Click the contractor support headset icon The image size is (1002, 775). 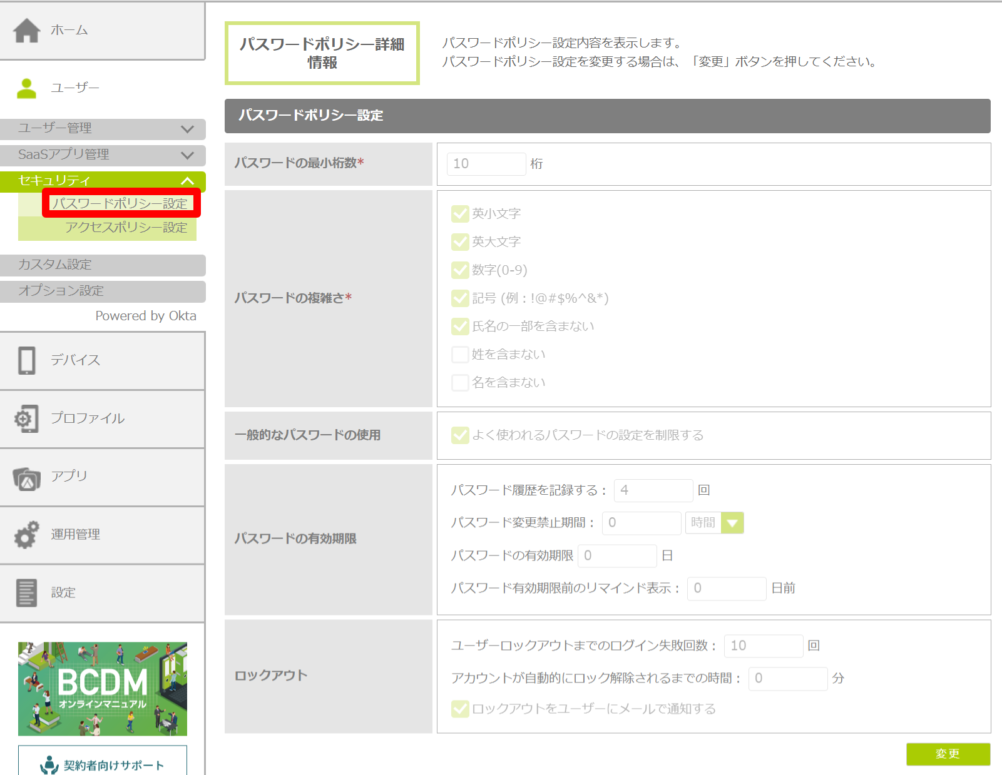[x=49, y=765]
